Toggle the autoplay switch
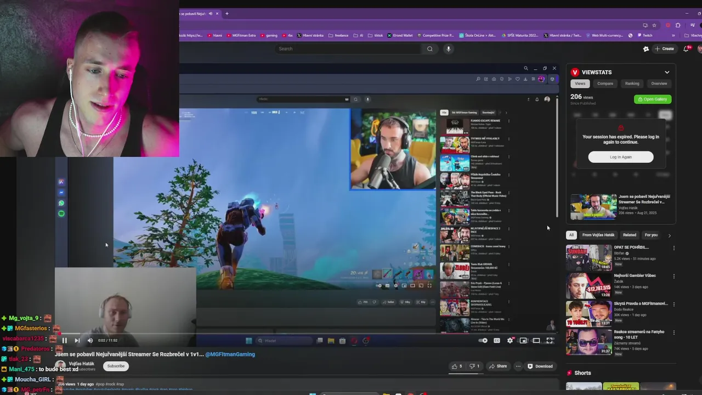The height and width of the screenshot is (395, 702). pyautogui.click(x=483, y=341)
